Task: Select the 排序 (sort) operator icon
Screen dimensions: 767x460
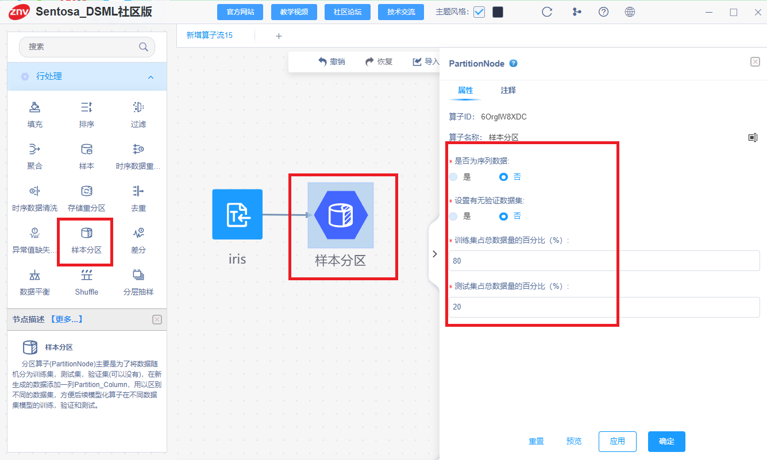Action: pyautogui.click(x=86, y=107)
